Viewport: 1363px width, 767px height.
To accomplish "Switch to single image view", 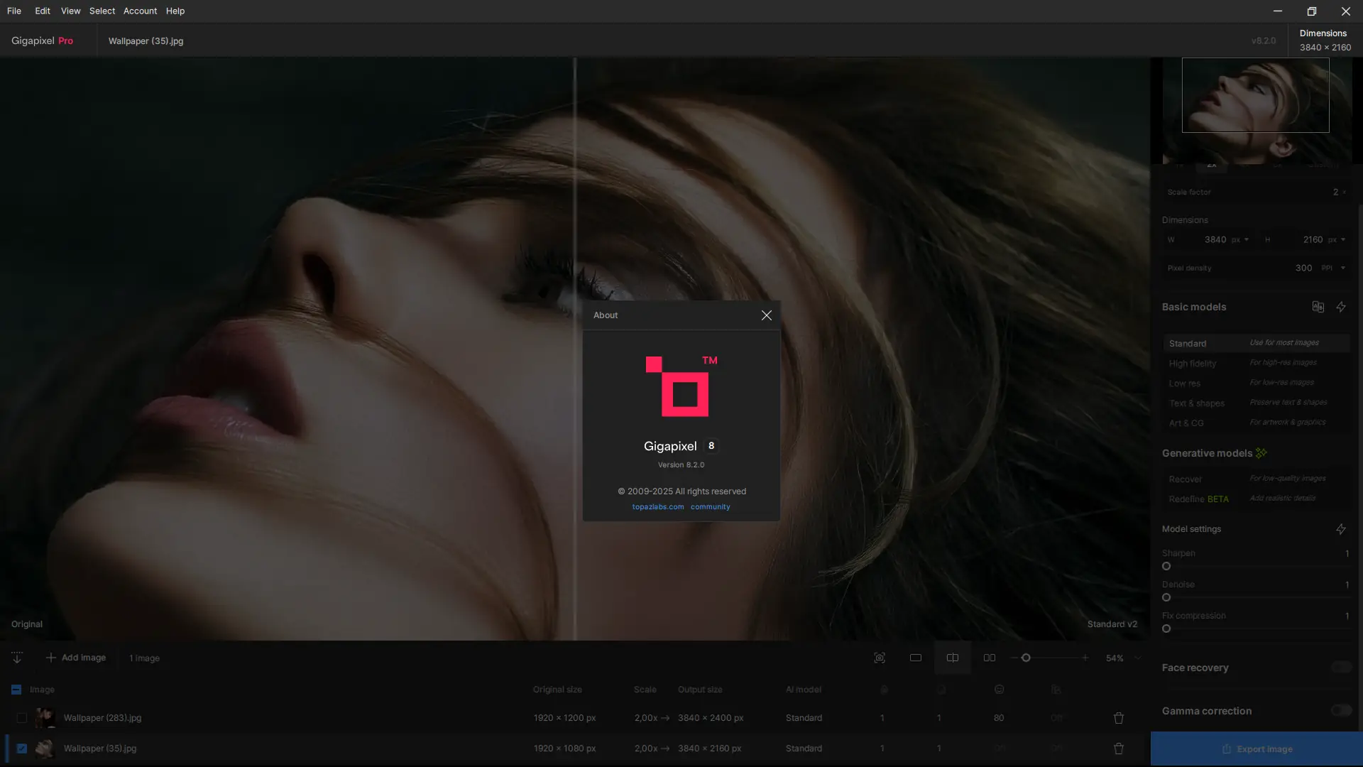I will tap(916, 658).
